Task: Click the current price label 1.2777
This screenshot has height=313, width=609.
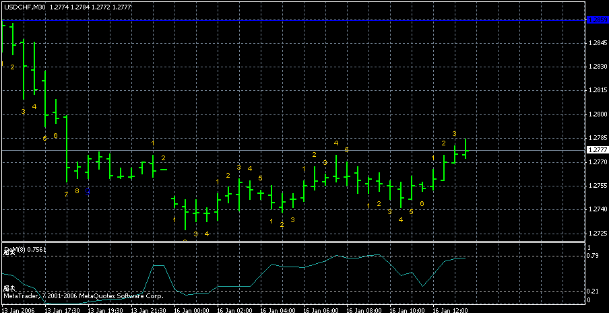Action: tap(596, 150)
